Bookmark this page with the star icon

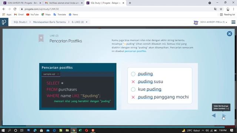[221, 9]
